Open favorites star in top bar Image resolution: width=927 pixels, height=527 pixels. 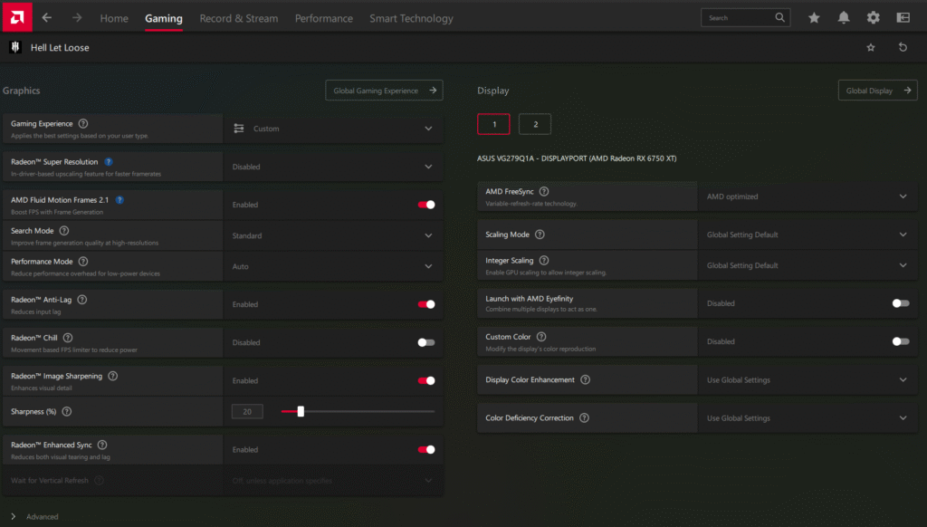814,18
